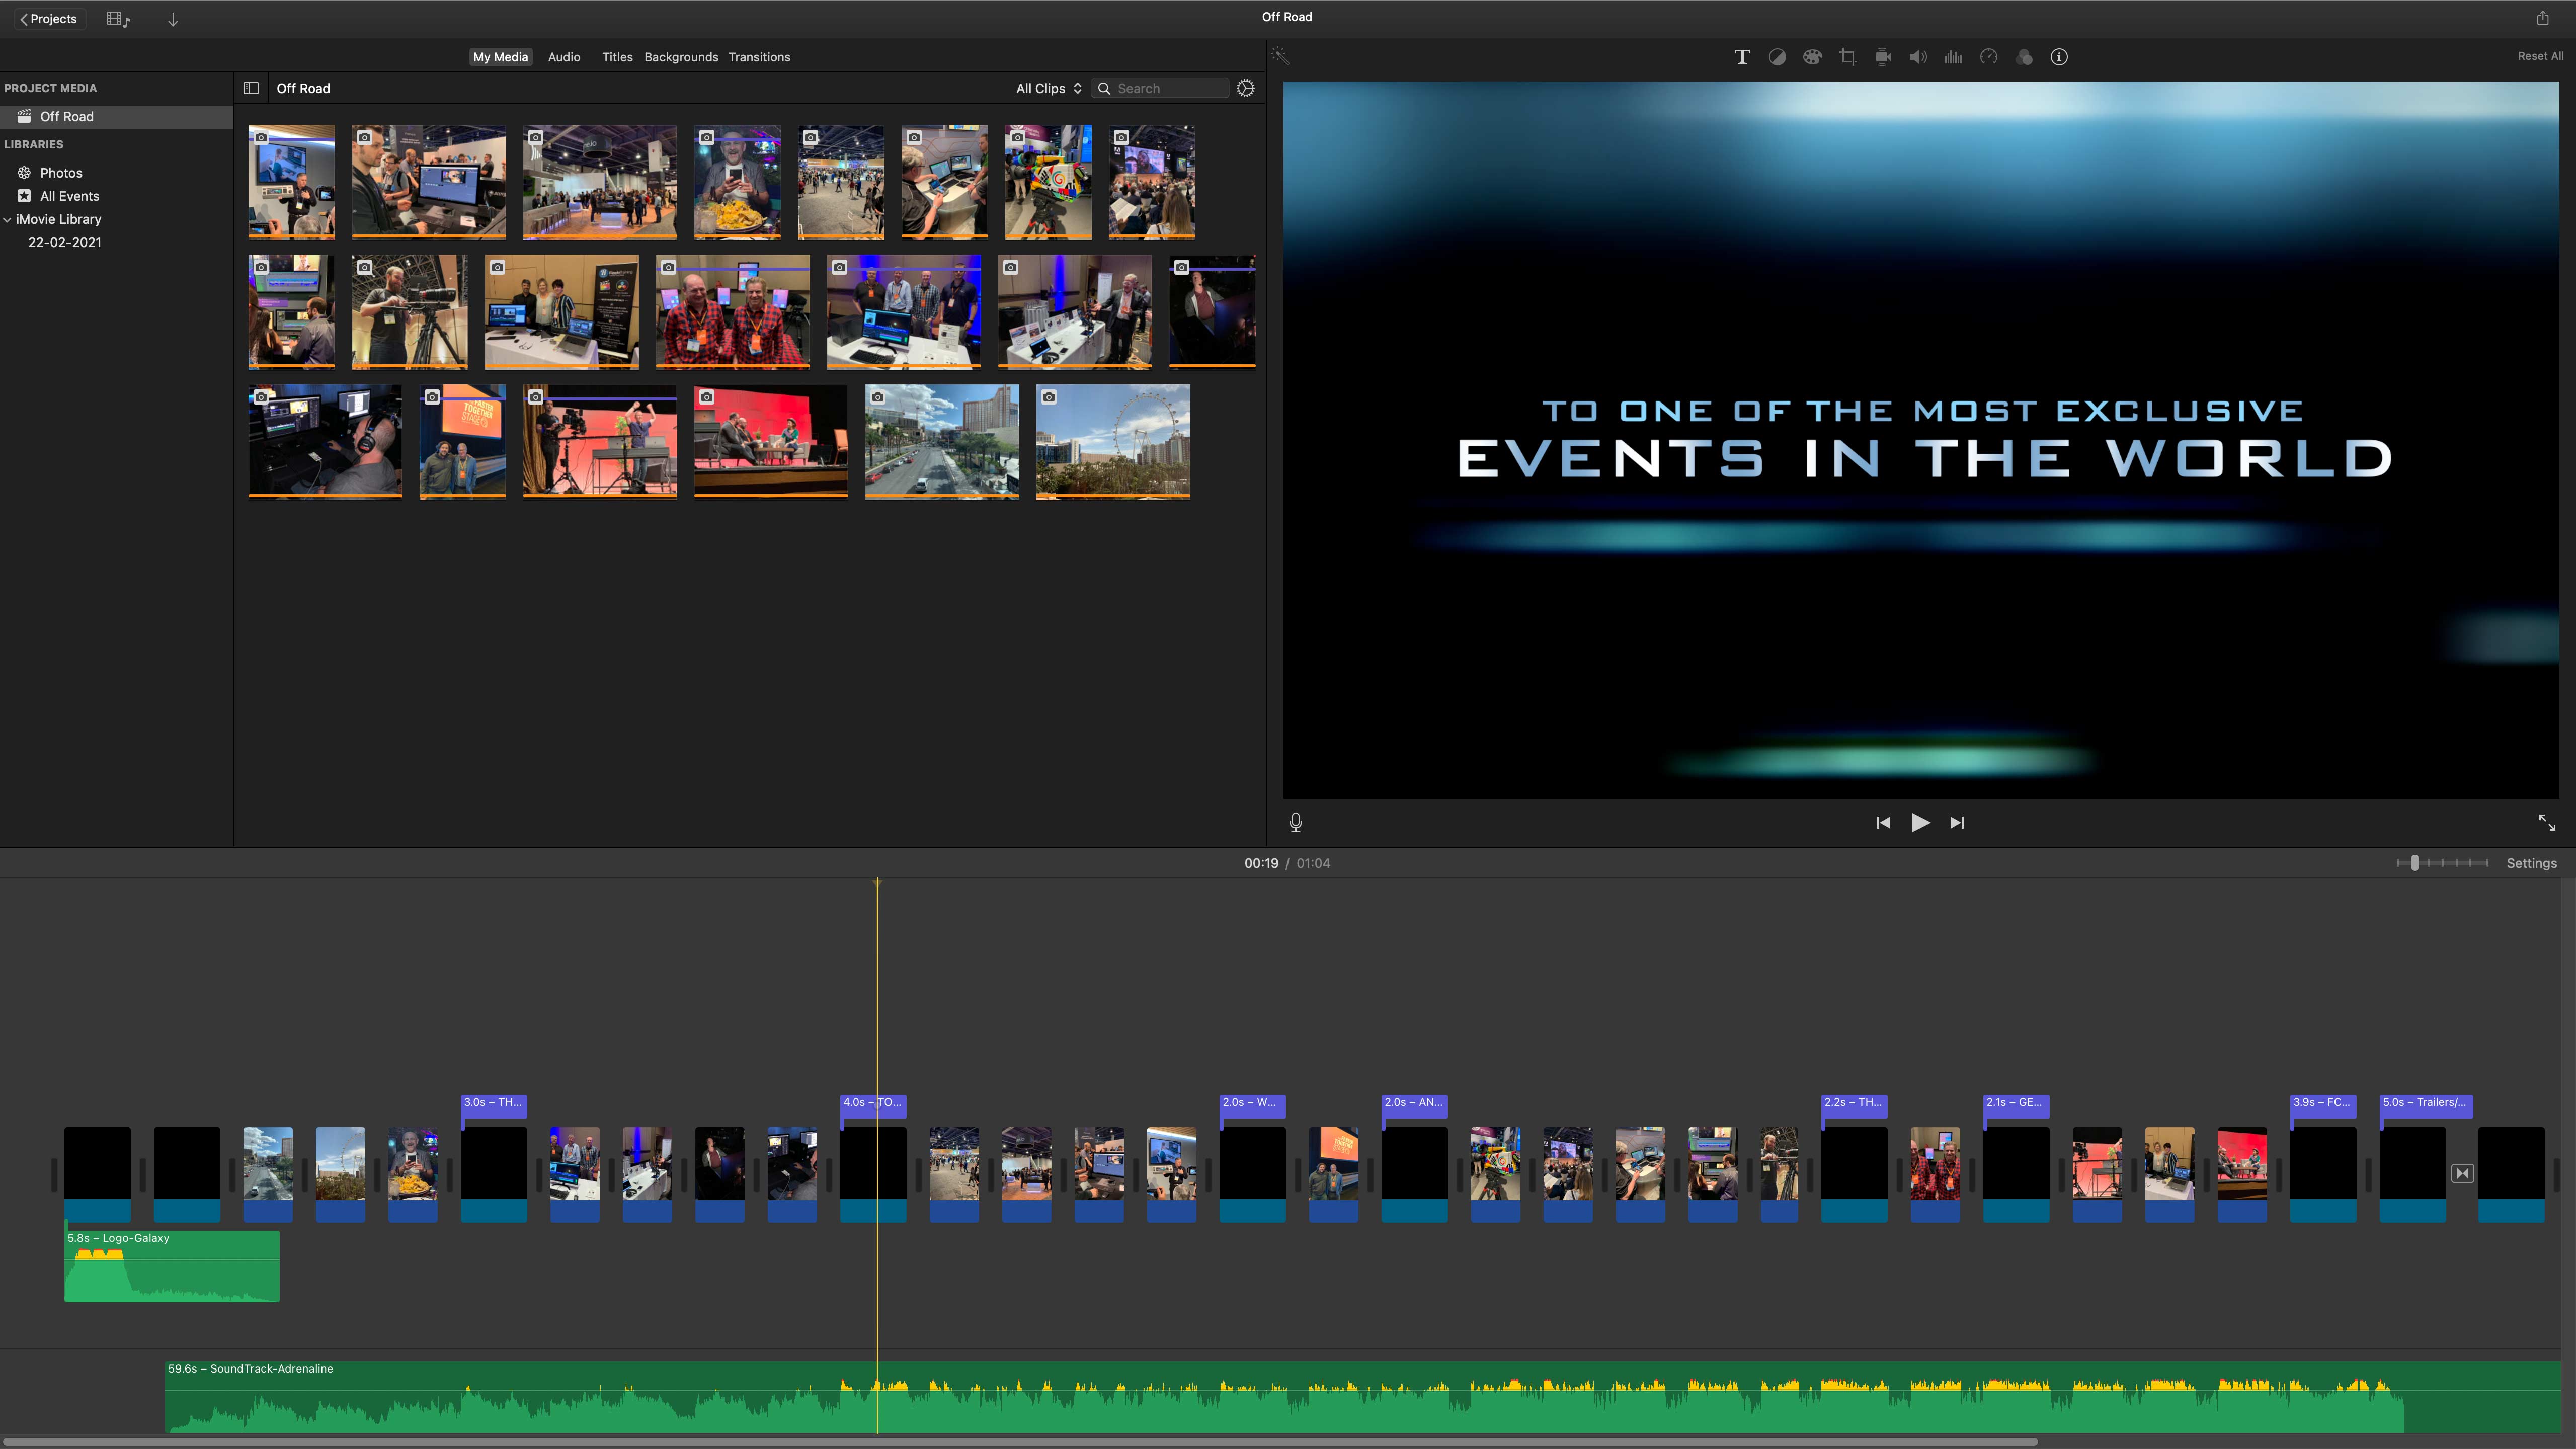
Task: Collapse the iMovie Library tree
Action: point(8,219)
